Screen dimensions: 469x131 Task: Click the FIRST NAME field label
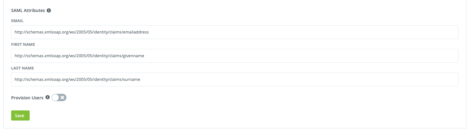pyautogui.click(x=23, y=45)
